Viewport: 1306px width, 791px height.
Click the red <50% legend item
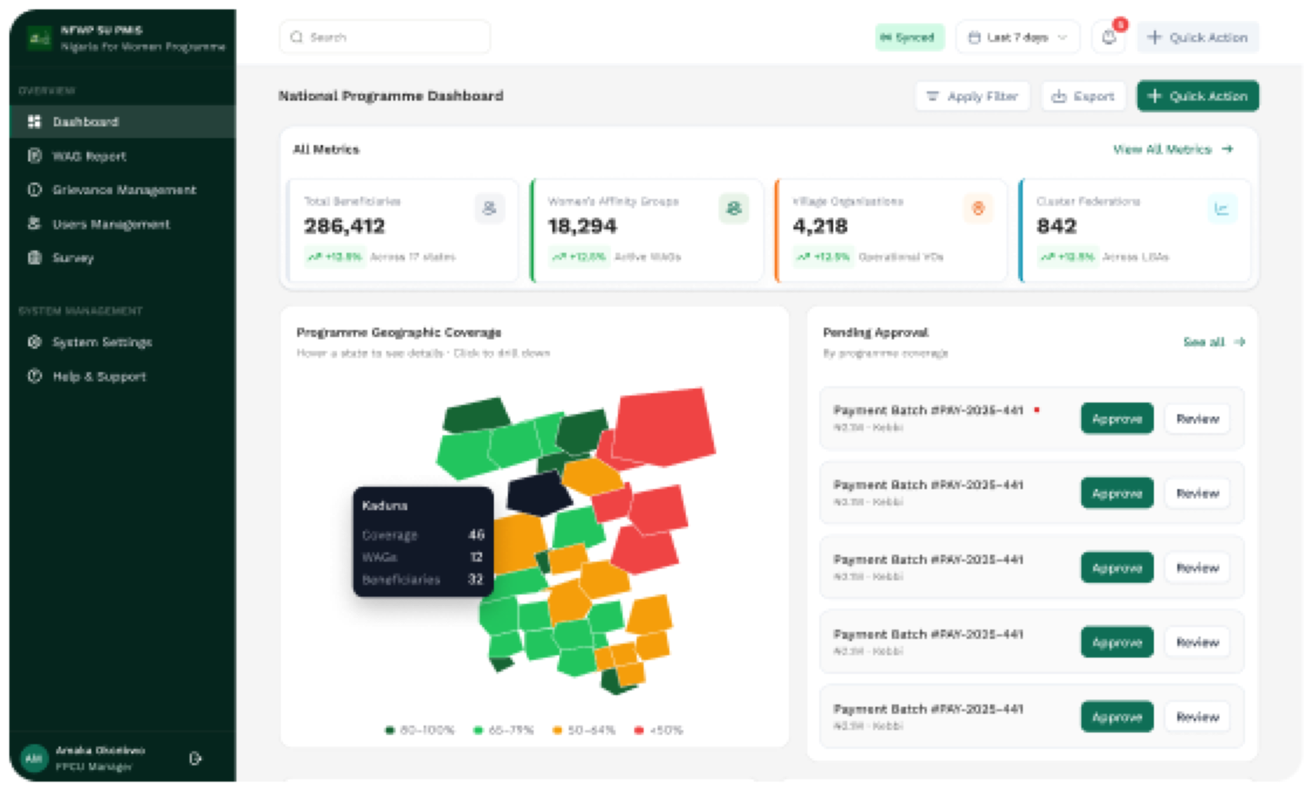pyautogui.click(x=658, y=730)
